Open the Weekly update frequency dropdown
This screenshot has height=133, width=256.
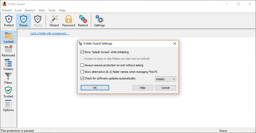point(165,79)
